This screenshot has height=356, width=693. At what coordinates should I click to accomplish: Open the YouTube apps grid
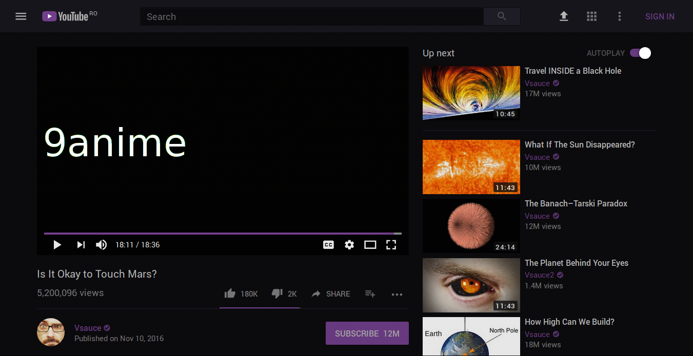point(591,16)
